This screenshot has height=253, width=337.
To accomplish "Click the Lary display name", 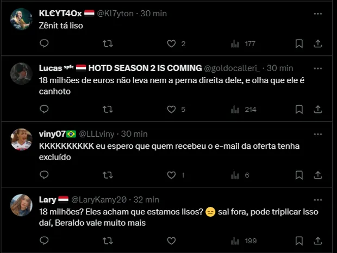I will click(x=47, y=199).
